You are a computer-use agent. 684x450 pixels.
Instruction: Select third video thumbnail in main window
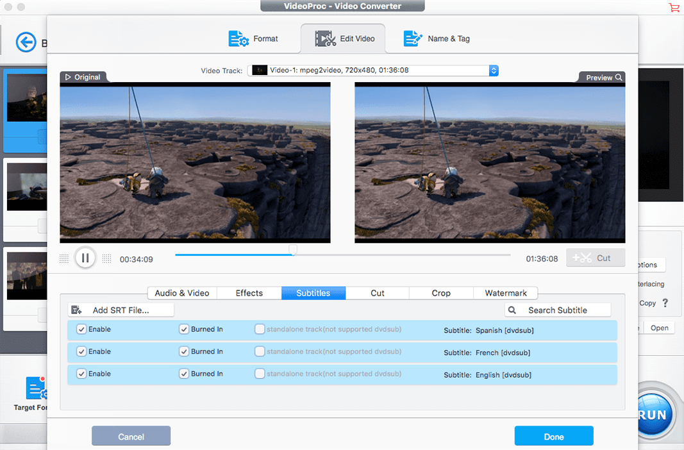(x=27, y=276)
